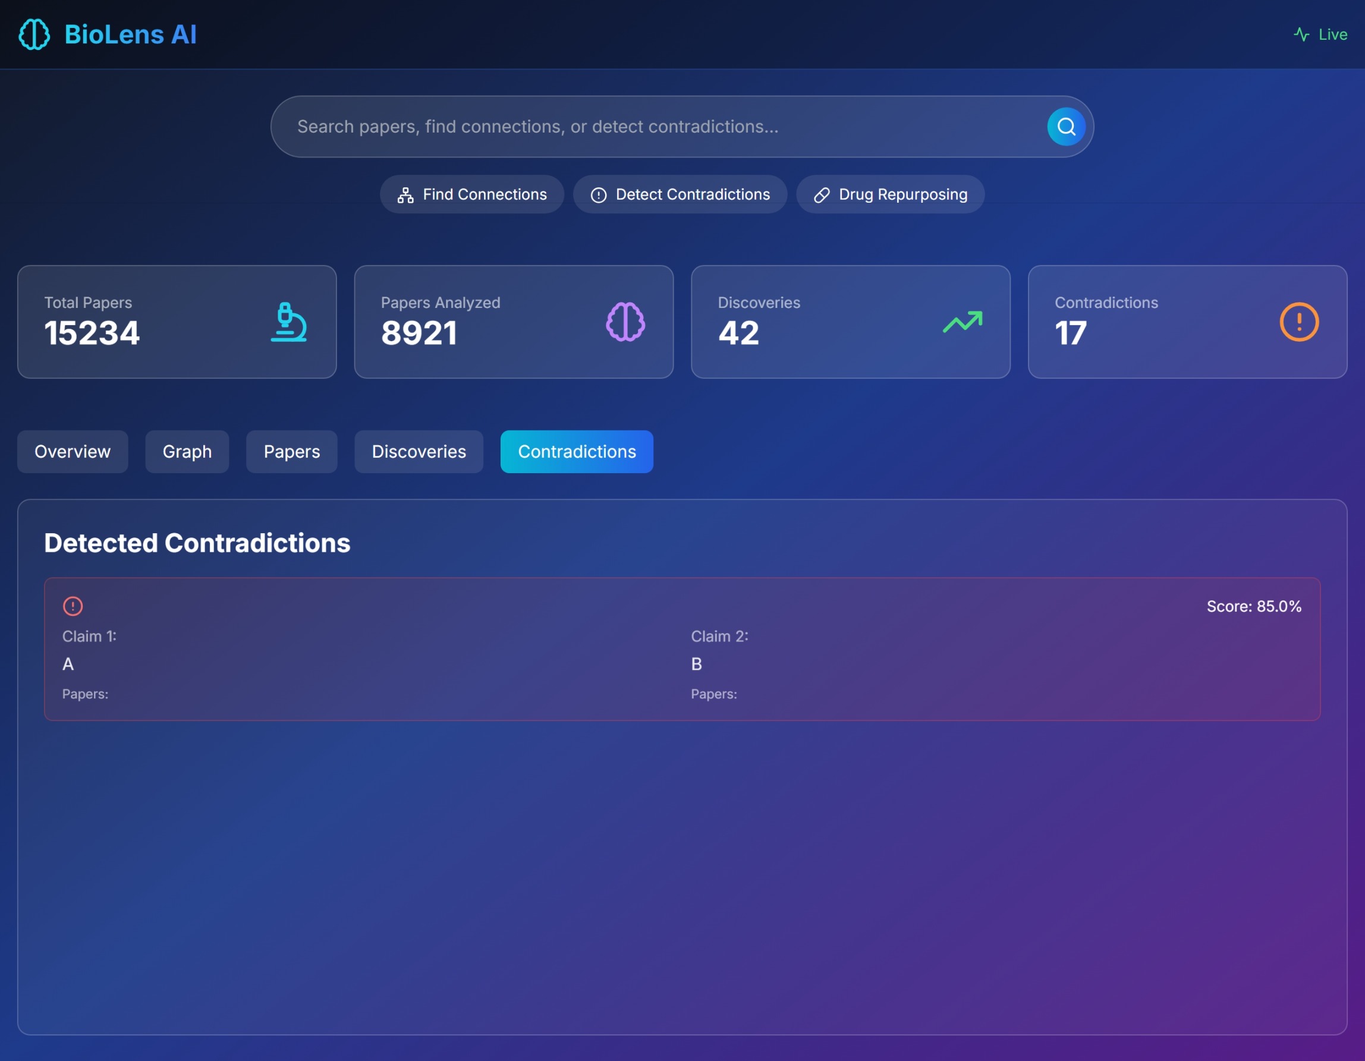Select the active Contradictions tab

pyautogui.click(x=576, y=452)
